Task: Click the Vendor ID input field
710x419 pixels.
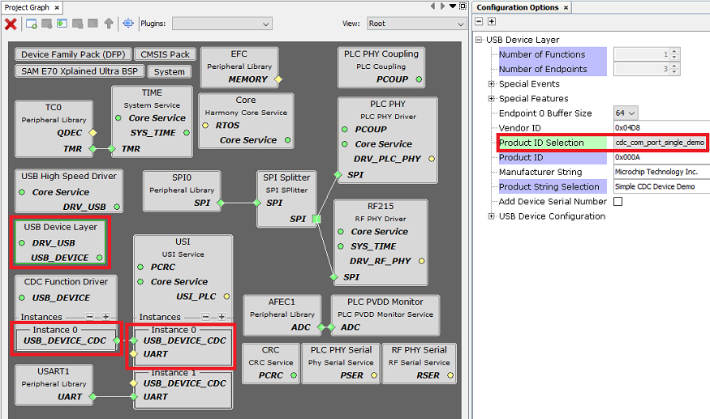Action: click(660, 128)
